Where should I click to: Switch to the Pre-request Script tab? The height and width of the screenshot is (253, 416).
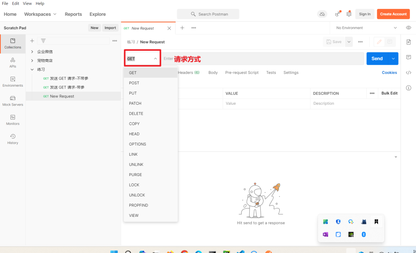coord(242,72)
